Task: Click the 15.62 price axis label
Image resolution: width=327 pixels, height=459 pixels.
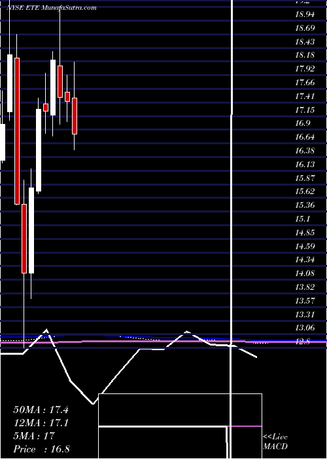Action: click(x=305, y=191)
